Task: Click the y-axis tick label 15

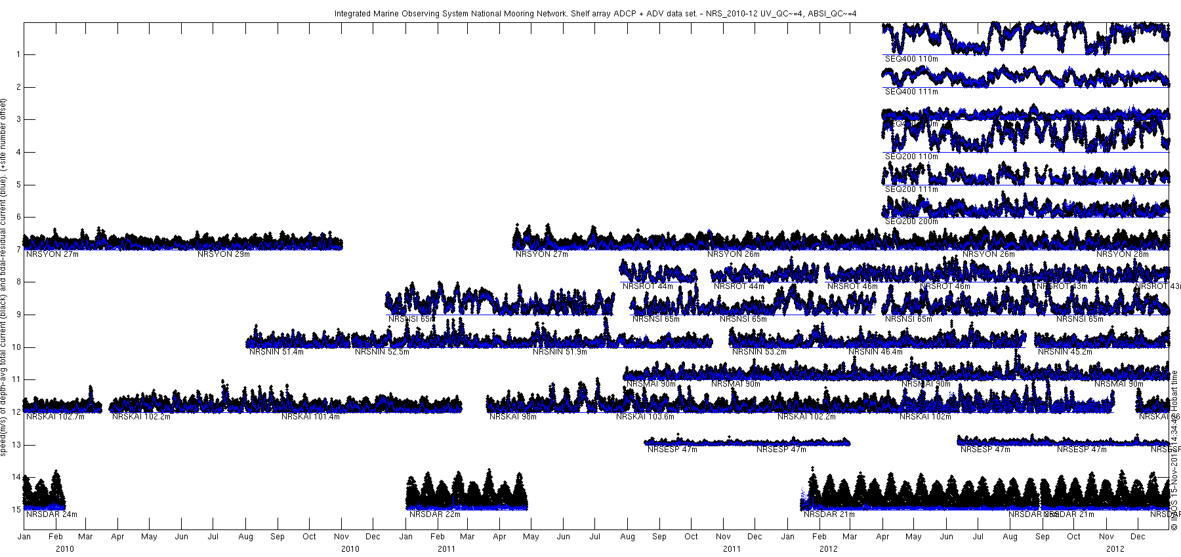Action: point(17,509)
